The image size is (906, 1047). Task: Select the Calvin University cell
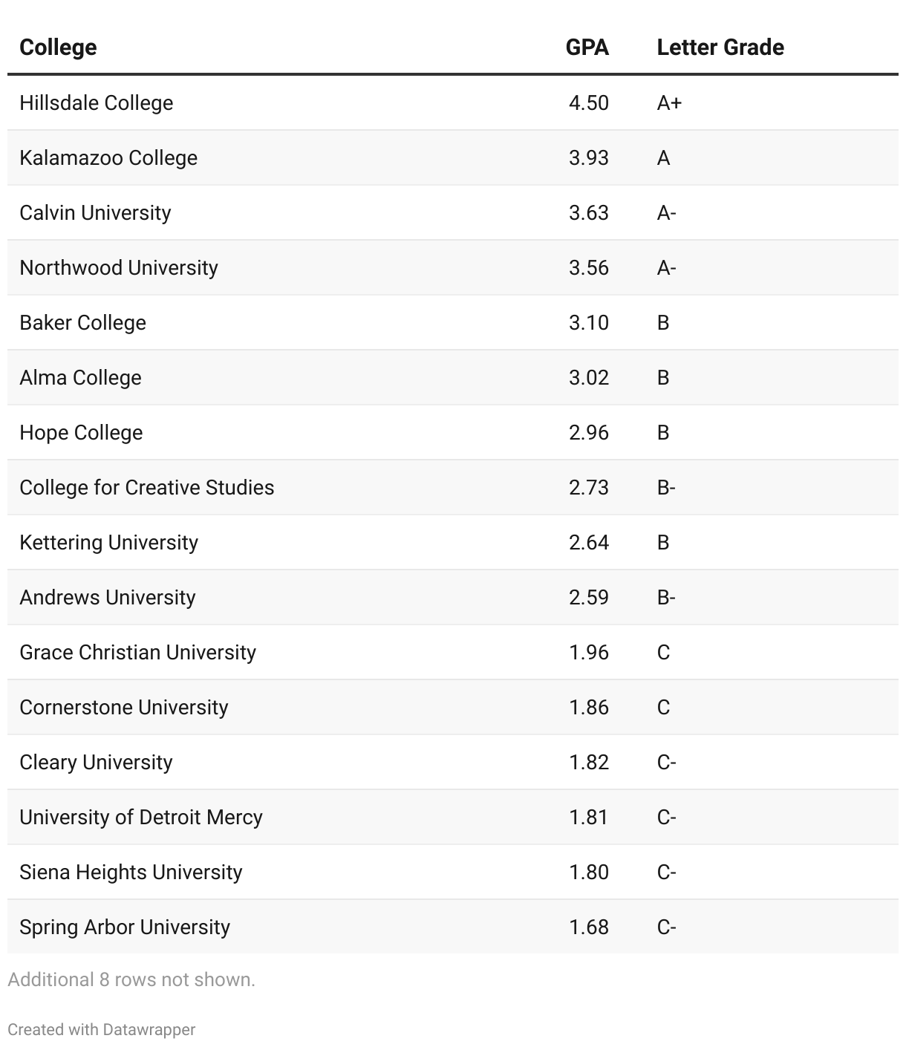tap(95, 212)
